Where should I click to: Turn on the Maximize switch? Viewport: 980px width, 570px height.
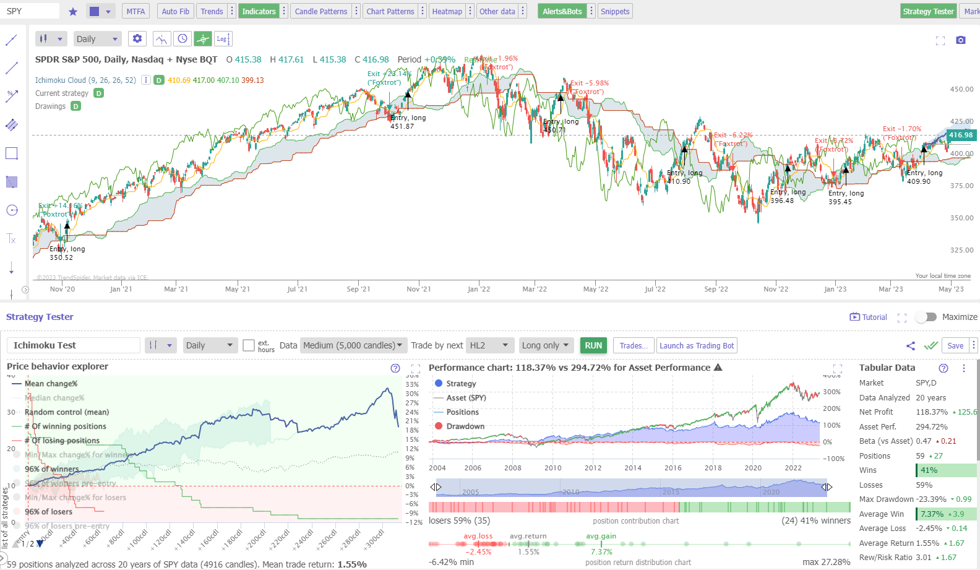(x=926, y=317)
